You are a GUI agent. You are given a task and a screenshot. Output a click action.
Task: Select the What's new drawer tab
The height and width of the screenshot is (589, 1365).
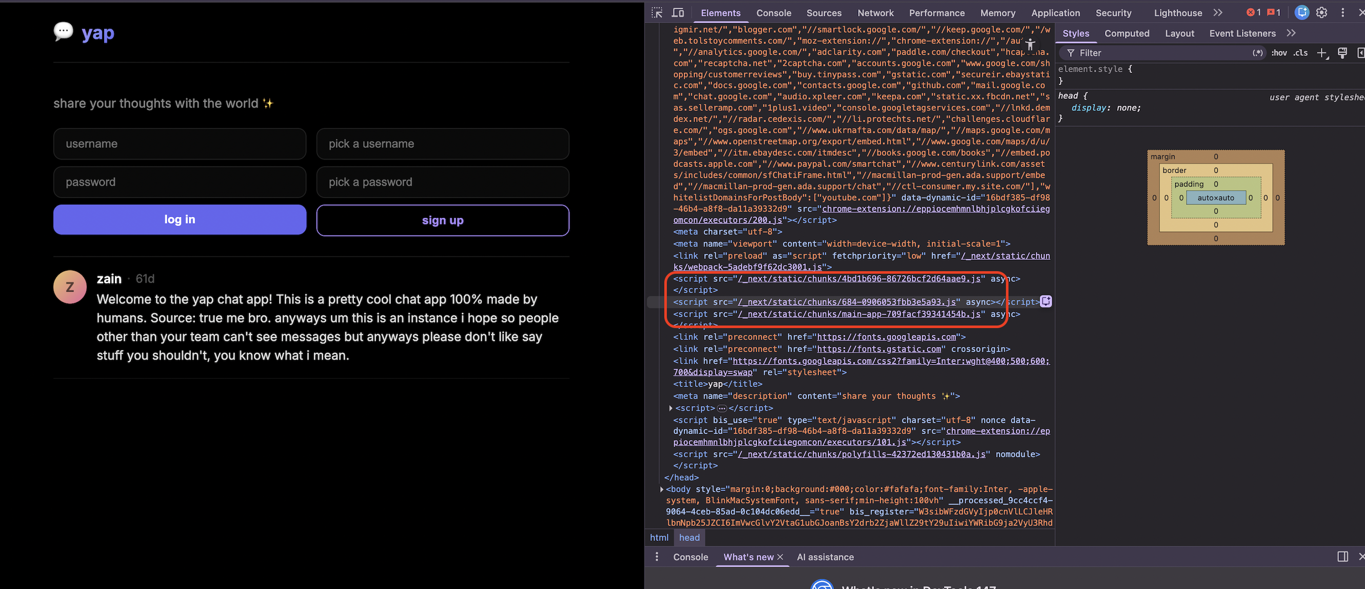[x=748, y=557]
